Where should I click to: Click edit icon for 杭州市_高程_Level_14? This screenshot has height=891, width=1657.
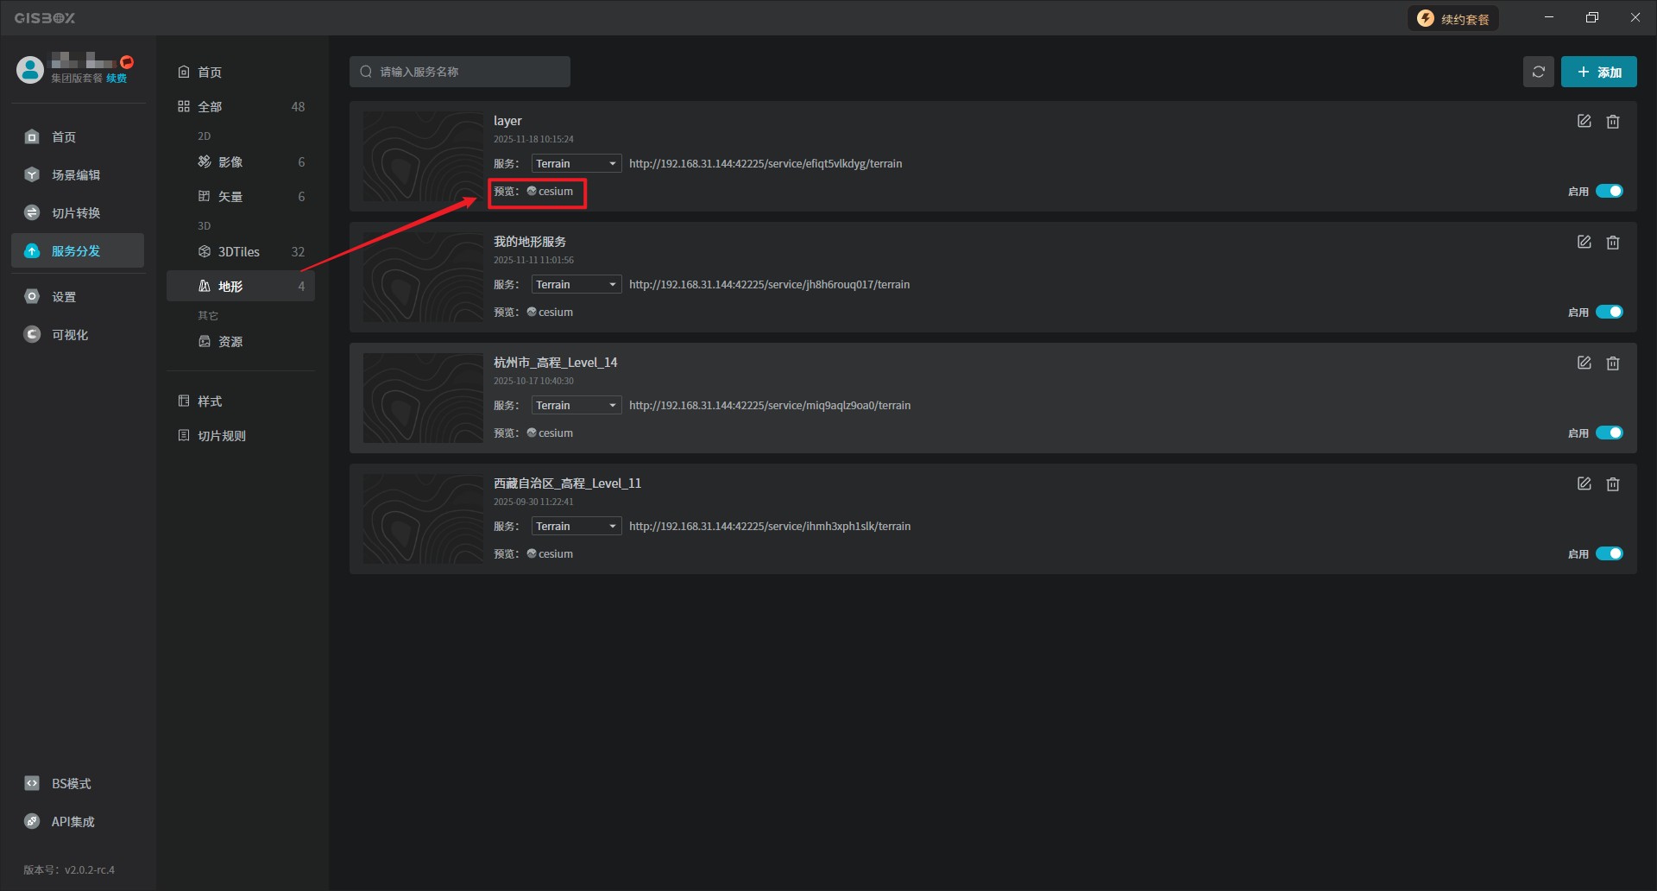[x=1584, y=363]
